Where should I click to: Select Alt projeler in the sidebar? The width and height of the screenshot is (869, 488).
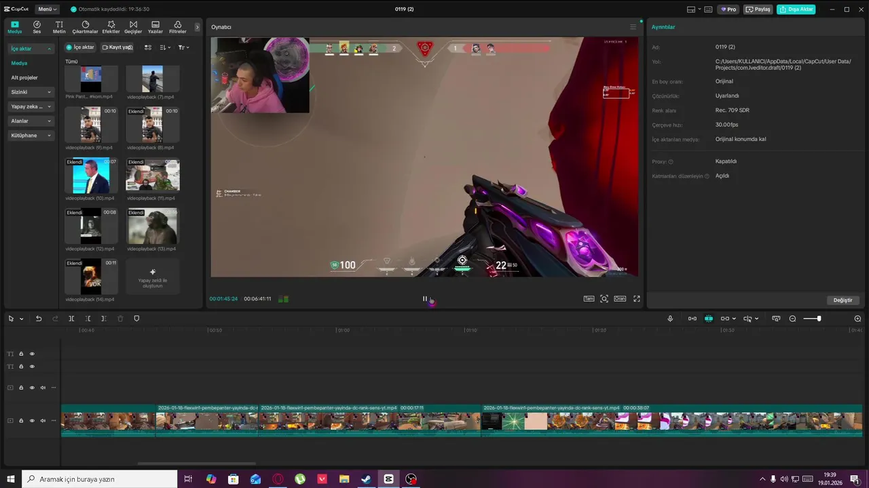point(24,77)
